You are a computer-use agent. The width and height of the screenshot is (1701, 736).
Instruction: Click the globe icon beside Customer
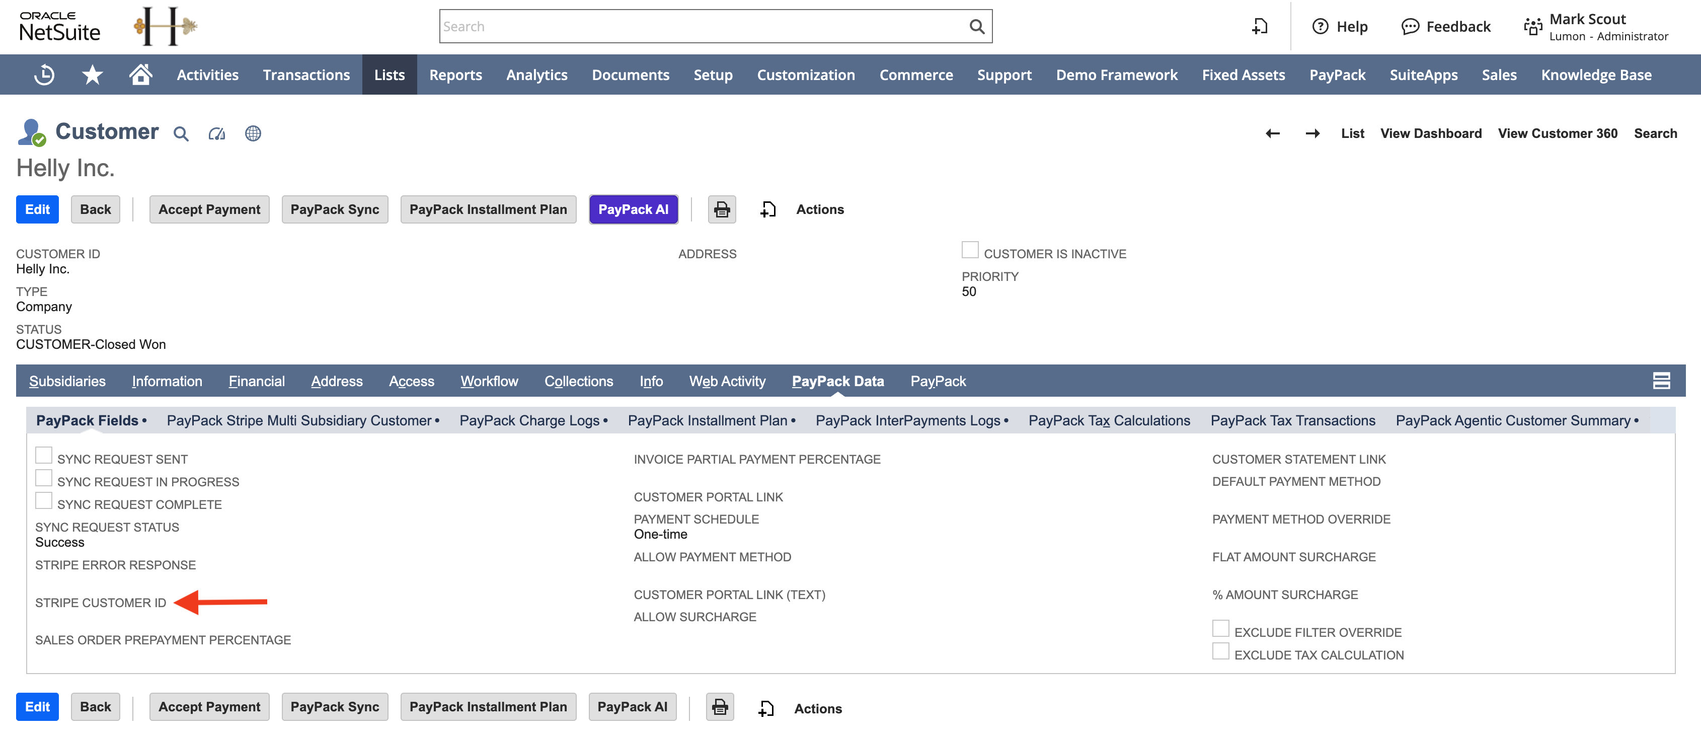[x=253, y=133]
